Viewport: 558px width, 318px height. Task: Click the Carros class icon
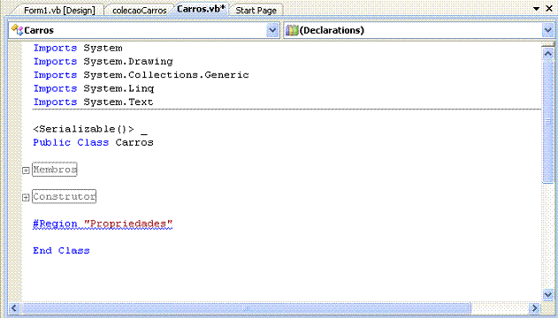pos(17,30)
